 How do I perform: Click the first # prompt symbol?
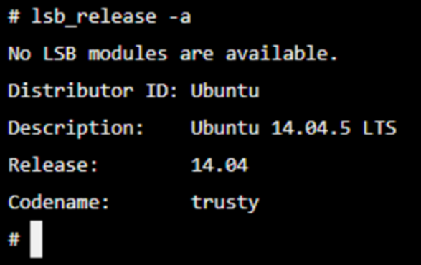[14, 16]
